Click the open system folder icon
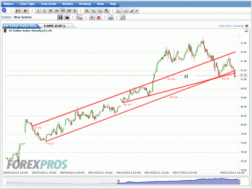 click(67, 17)
